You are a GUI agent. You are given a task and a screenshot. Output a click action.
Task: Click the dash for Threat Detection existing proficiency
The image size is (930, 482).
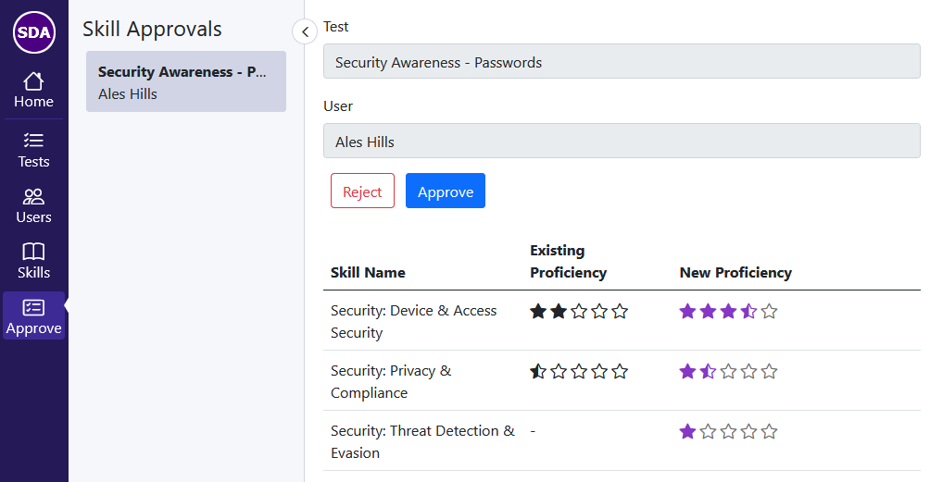click(x=533, y=431)
